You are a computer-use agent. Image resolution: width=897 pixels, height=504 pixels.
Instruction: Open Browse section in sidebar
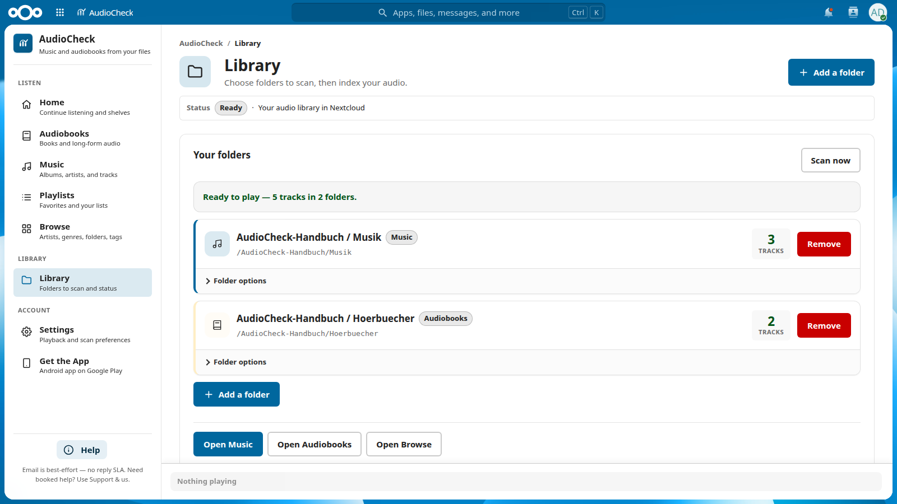point(82,231)
